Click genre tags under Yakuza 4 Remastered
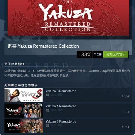 click(x=57, y=110)
